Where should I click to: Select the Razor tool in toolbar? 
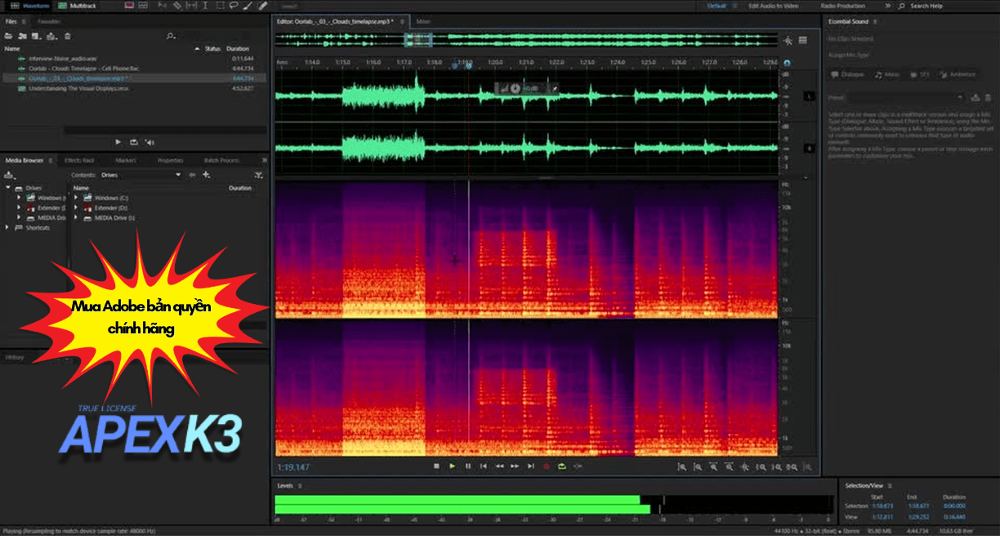(177, 6)
